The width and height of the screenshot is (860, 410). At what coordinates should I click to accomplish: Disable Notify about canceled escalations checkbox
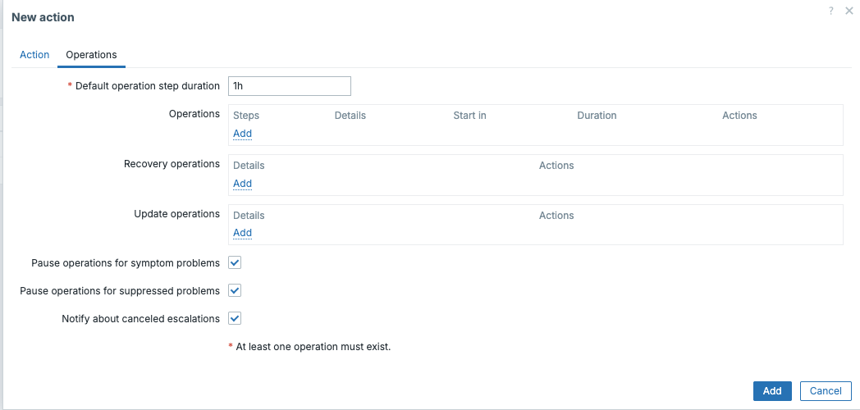(x=235, y=318)
